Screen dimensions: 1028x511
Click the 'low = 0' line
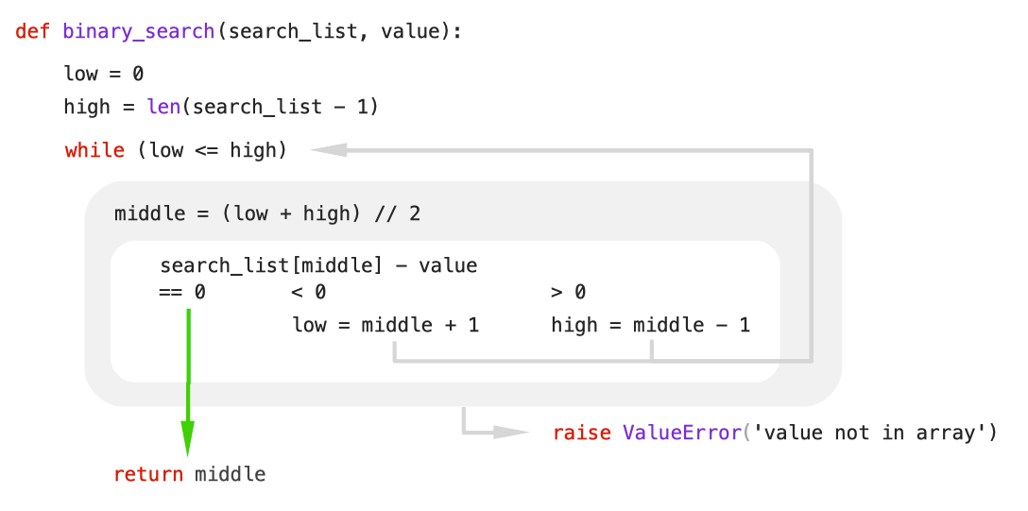click(104, 74)
